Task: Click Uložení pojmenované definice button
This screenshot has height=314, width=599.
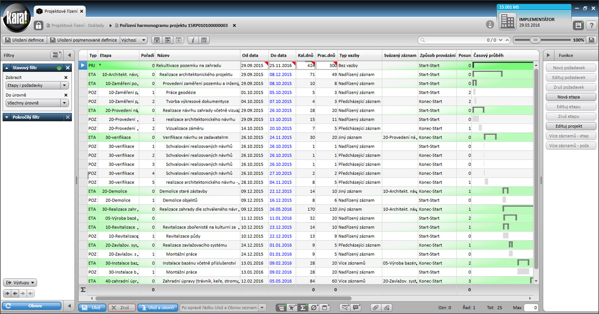Action: (x=83, y=40)
